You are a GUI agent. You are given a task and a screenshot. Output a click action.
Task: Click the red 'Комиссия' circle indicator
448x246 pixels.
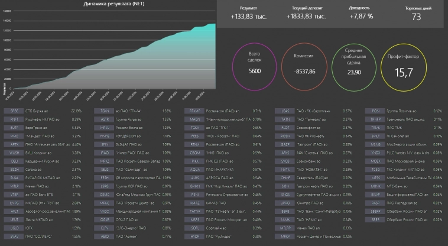tap(304, 63)
